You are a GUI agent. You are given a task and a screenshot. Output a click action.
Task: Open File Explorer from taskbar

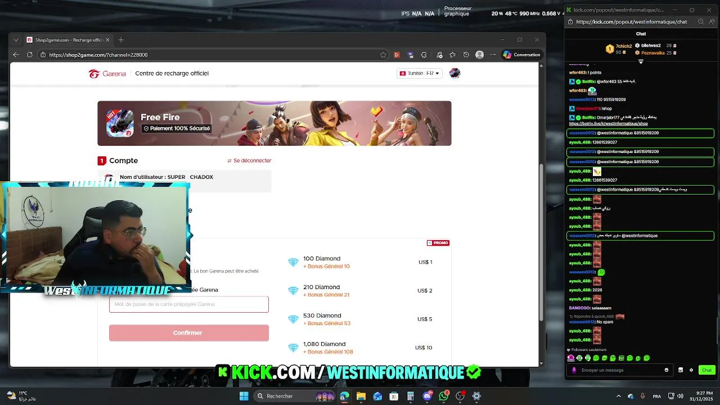361,396
